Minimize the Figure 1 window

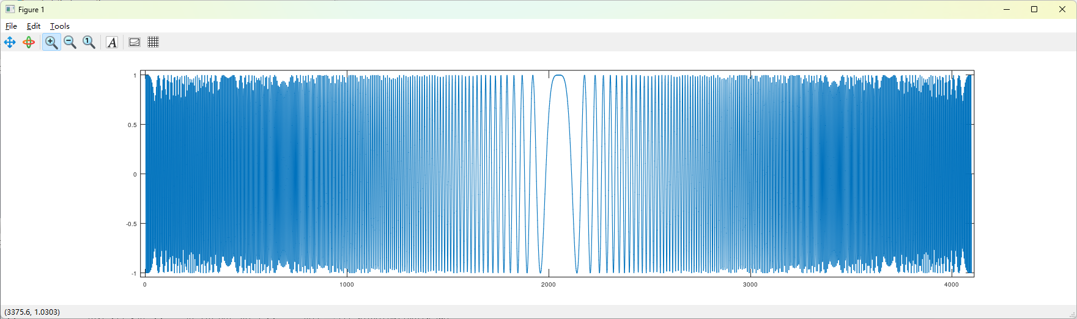pyautogui.click(x=1006, y=9)
